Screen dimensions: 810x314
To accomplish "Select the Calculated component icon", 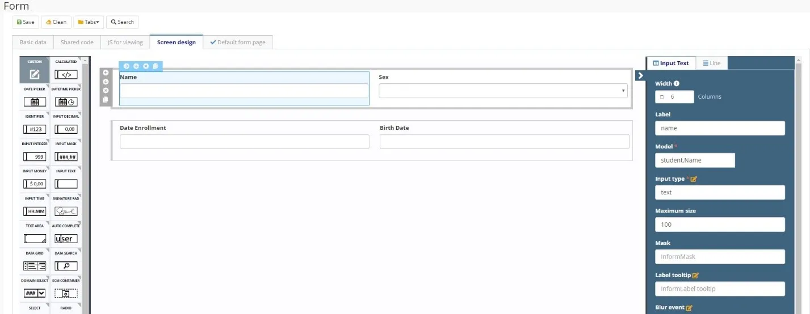I will pyautogui.click(x=66, y=70).
